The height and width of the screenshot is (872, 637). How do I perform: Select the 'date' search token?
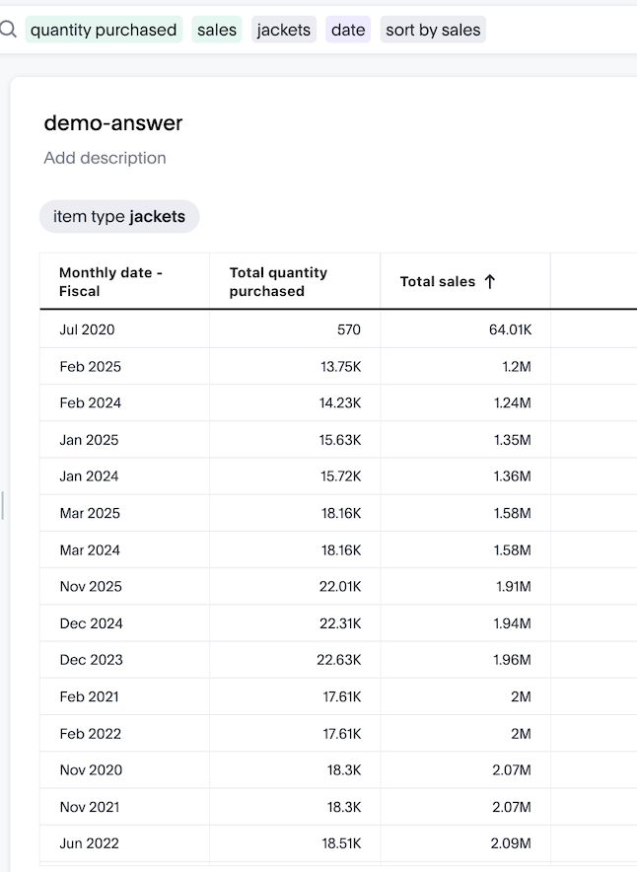[348, 30]
